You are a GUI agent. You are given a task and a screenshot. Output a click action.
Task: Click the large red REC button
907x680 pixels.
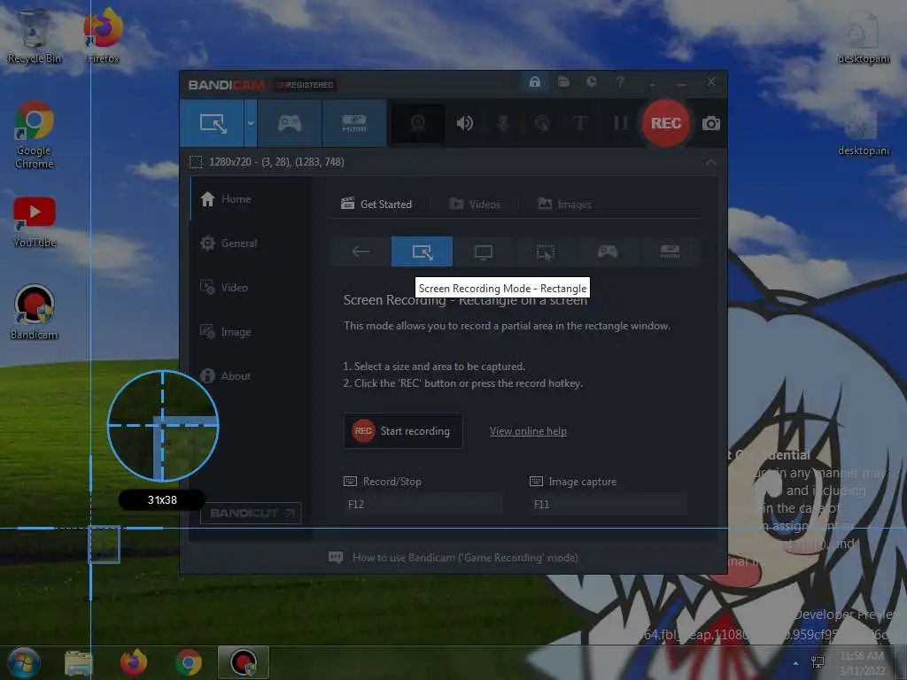point(666,123)
